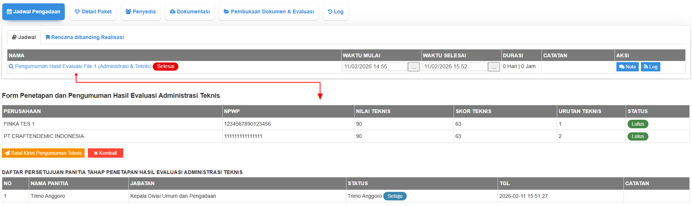Switch to Detail Paket tab
Viewport: 692px width, 206px height.
(93, 12)
